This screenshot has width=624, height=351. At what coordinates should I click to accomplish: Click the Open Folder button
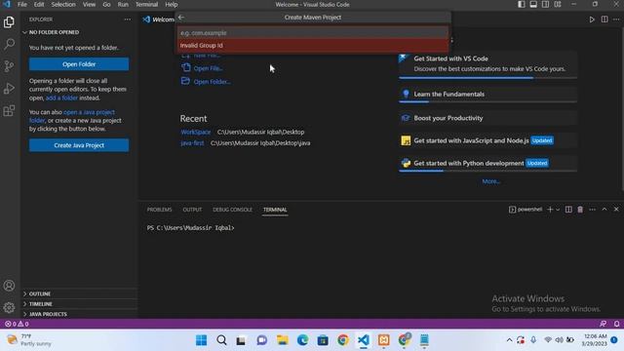tap(79, 64)
